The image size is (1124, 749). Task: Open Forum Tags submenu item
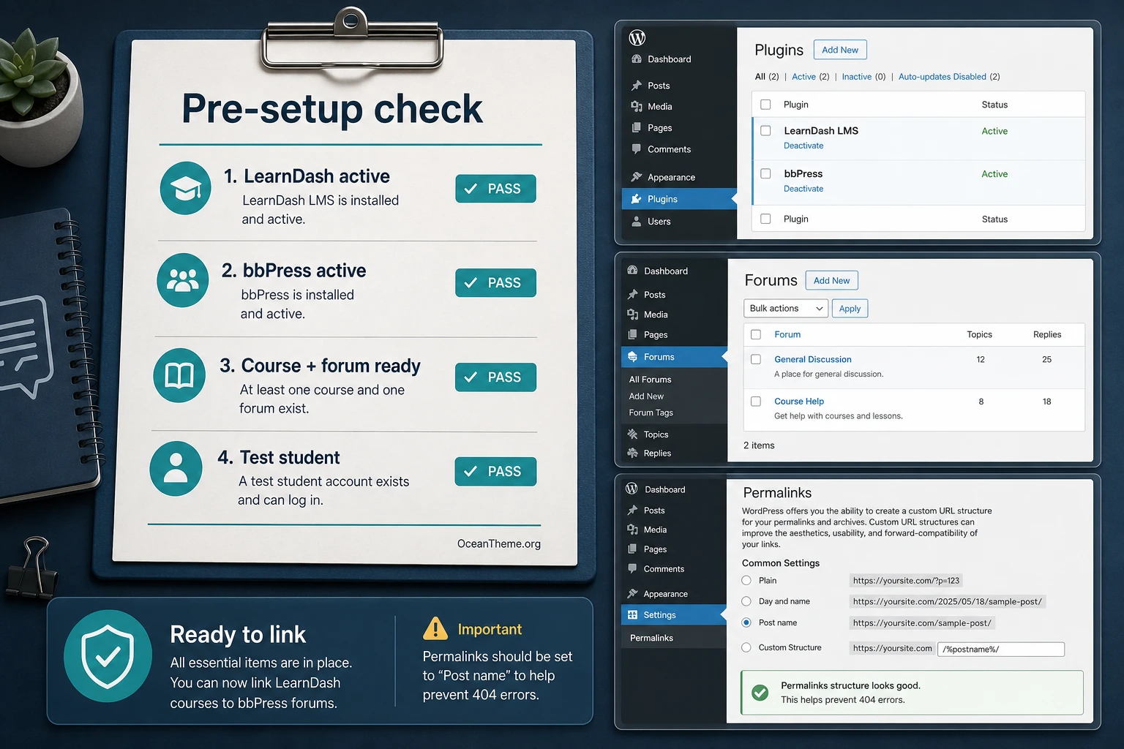[651, 413]
